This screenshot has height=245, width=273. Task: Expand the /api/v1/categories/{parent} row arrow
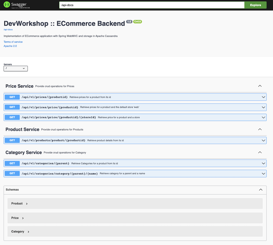264,163
